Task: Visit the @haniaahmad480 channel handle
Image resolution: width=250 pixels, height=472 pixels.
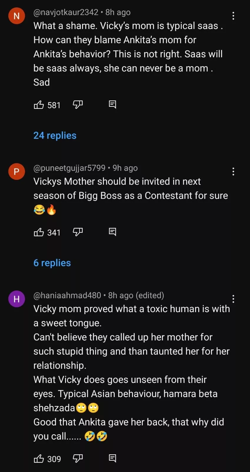Action: tap(67, 296)
